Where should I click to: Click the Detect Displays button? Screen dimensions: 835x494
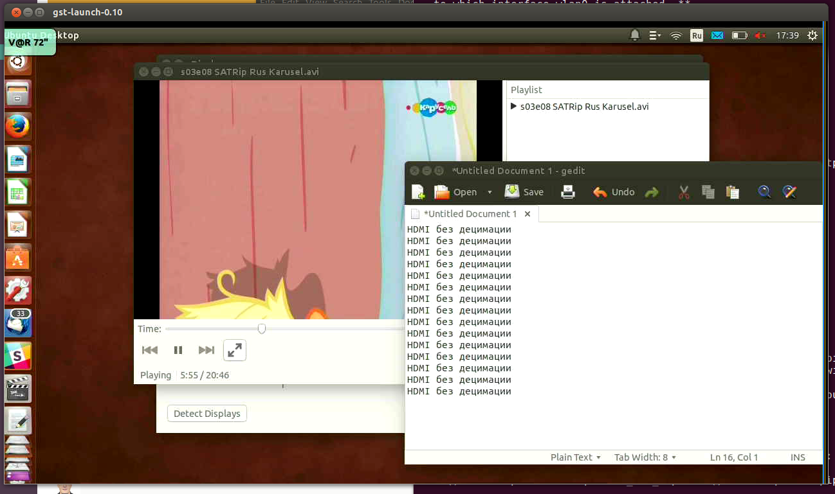click(207, 414)
